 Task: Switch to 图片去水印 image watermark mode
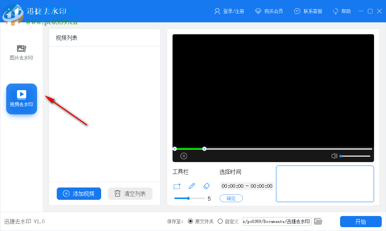tap(21, 53)
